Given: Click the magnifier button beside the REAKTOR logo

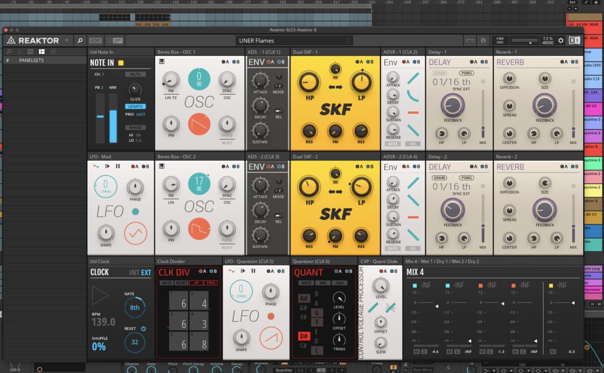Looking at the screenshot, I should pos(80,40).
